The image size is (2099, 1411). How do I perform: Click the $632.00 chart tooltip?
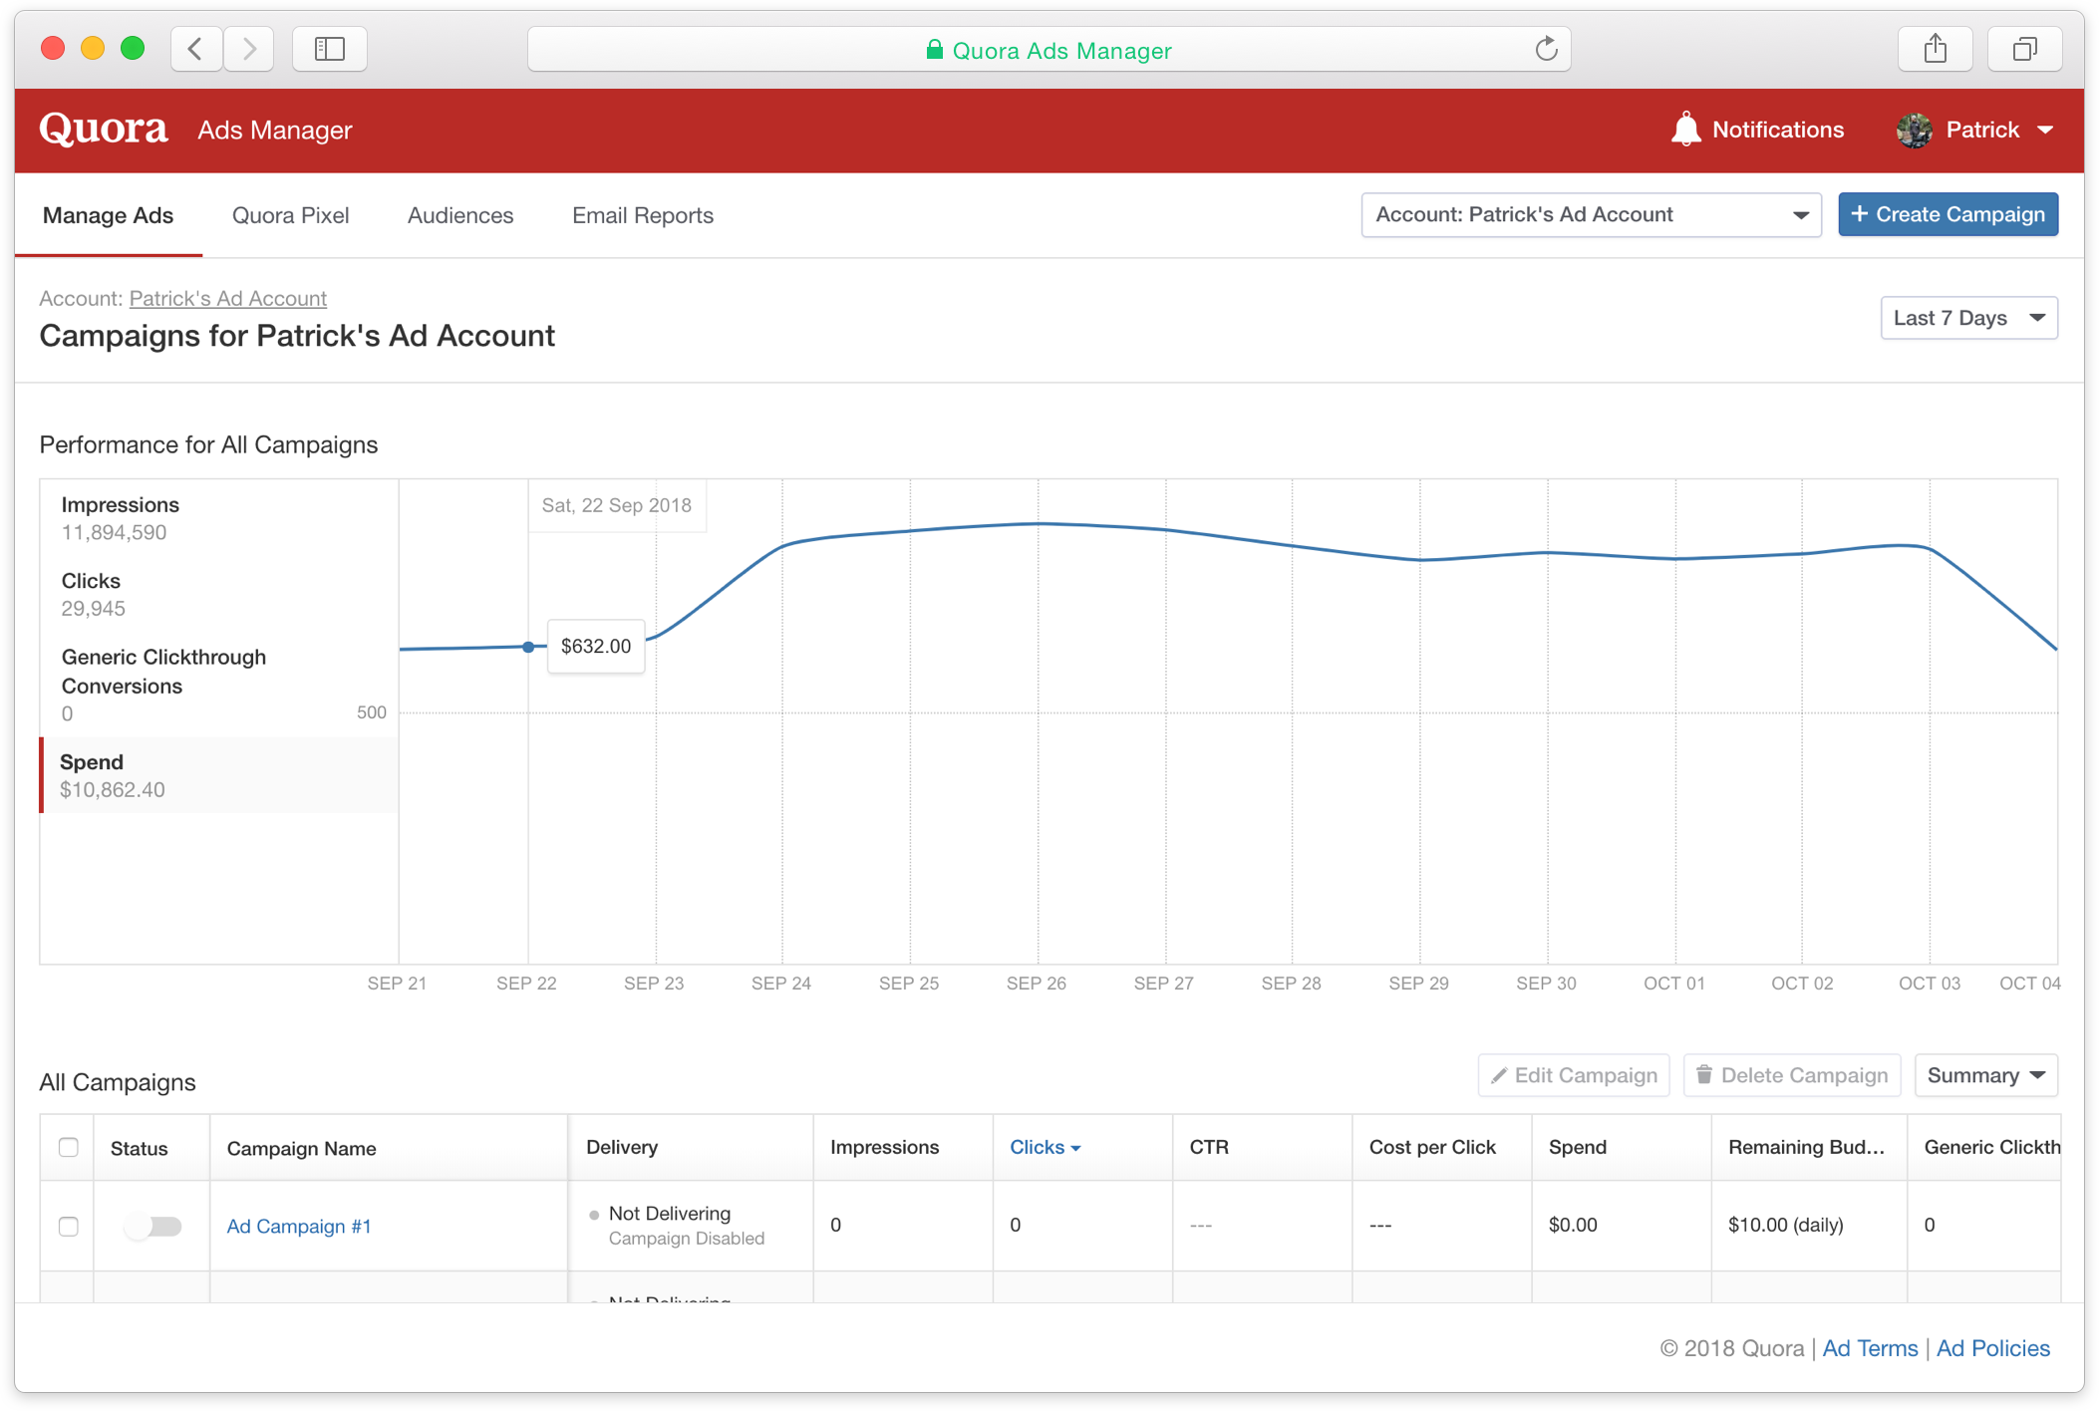596,647
